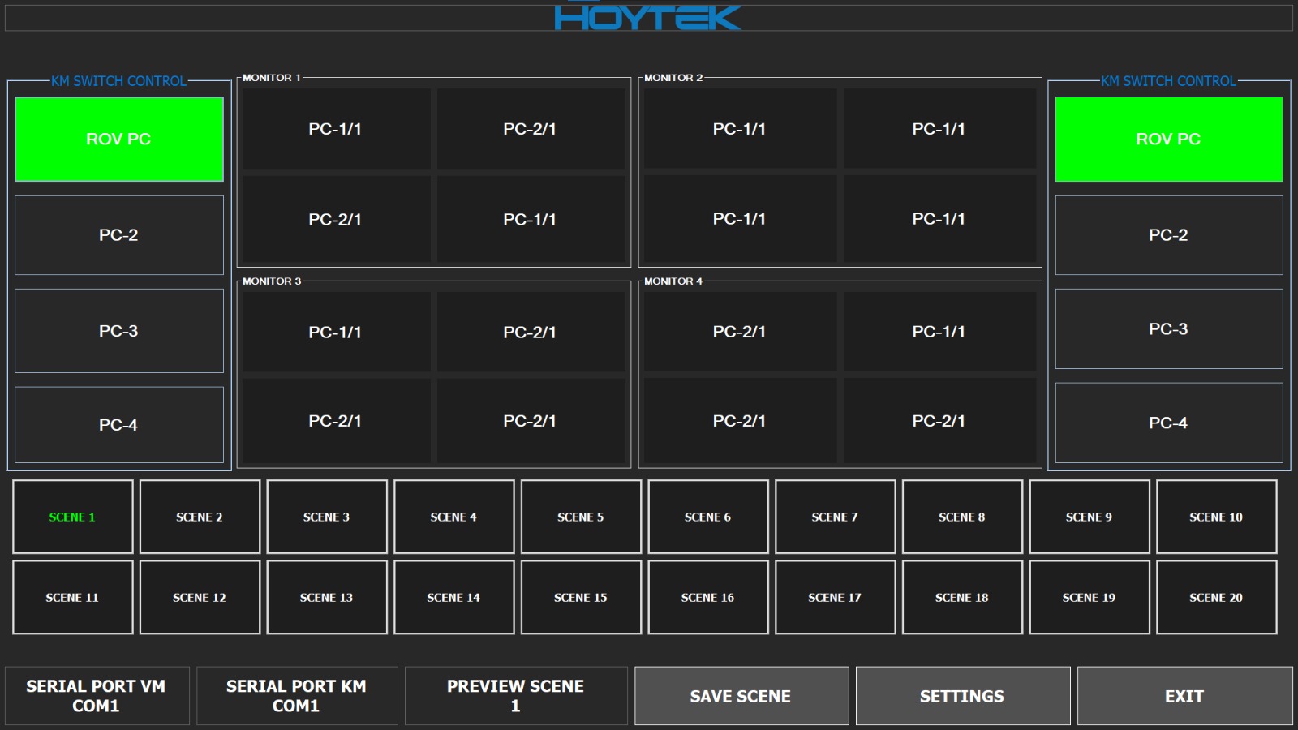Recall Scene 15
Viewport: 1298px width, 730px height.
tap(581, 597)
